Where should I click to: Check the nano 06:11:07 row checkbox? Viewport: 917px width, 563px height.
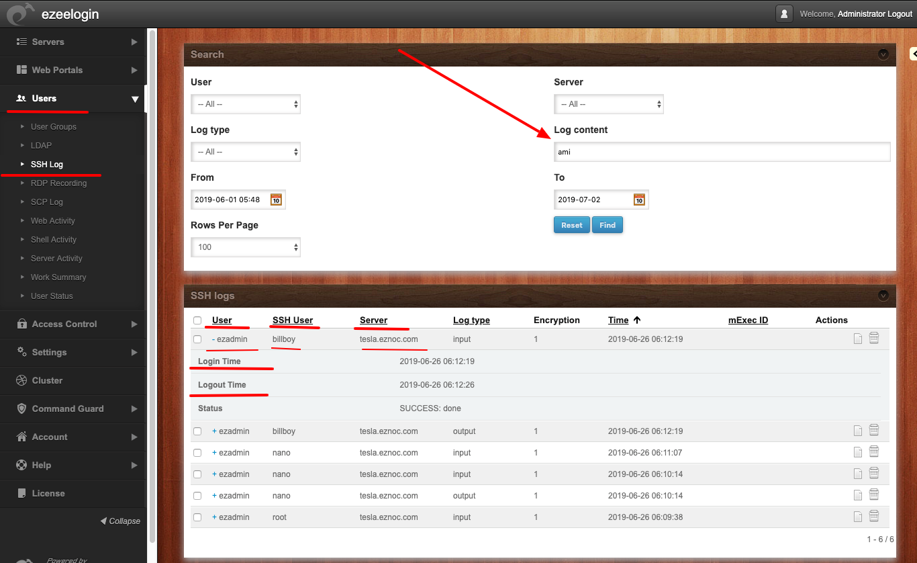[x=197, y=453]
